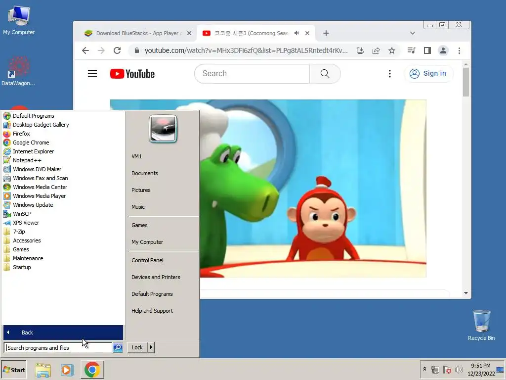The height and width of the screenshot is (380, 506).
Task: Open Help and Support
Action: click(152, 311)
